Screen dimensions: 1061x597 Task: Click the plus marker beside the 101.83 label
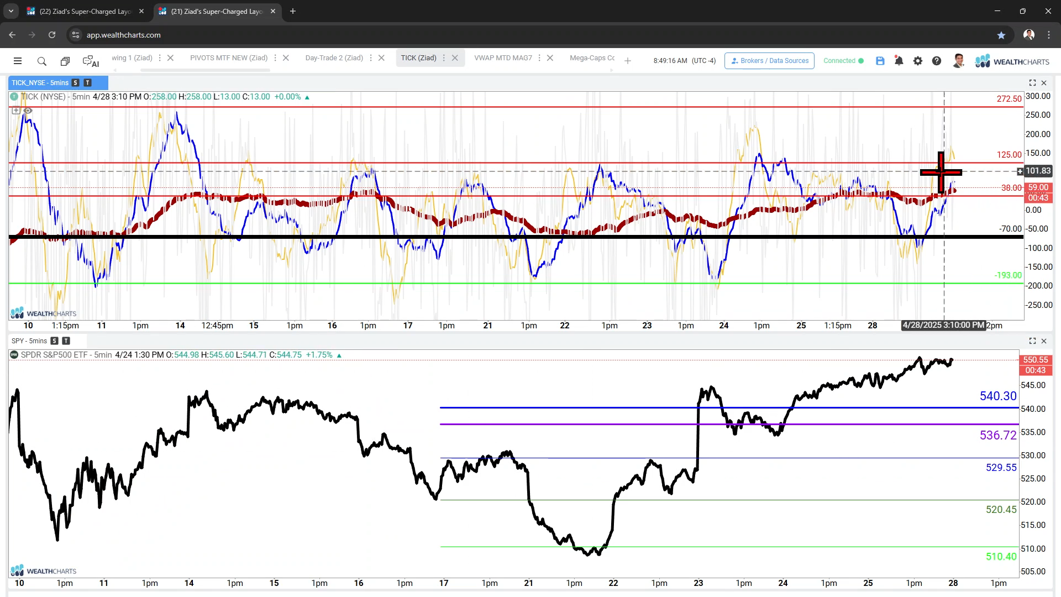coord(1020,171)
